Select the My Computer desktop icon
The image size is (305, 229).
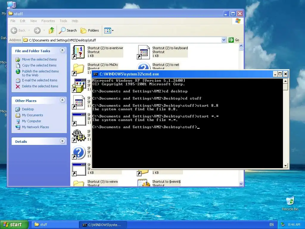click(x=11, y=4)
